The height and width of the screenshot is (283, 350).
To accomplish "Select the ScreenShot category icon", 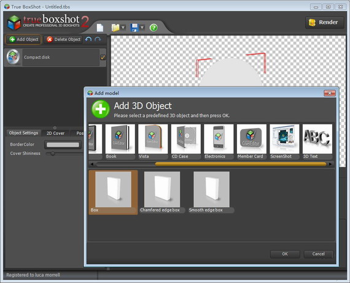I will (x=284, y=141).
